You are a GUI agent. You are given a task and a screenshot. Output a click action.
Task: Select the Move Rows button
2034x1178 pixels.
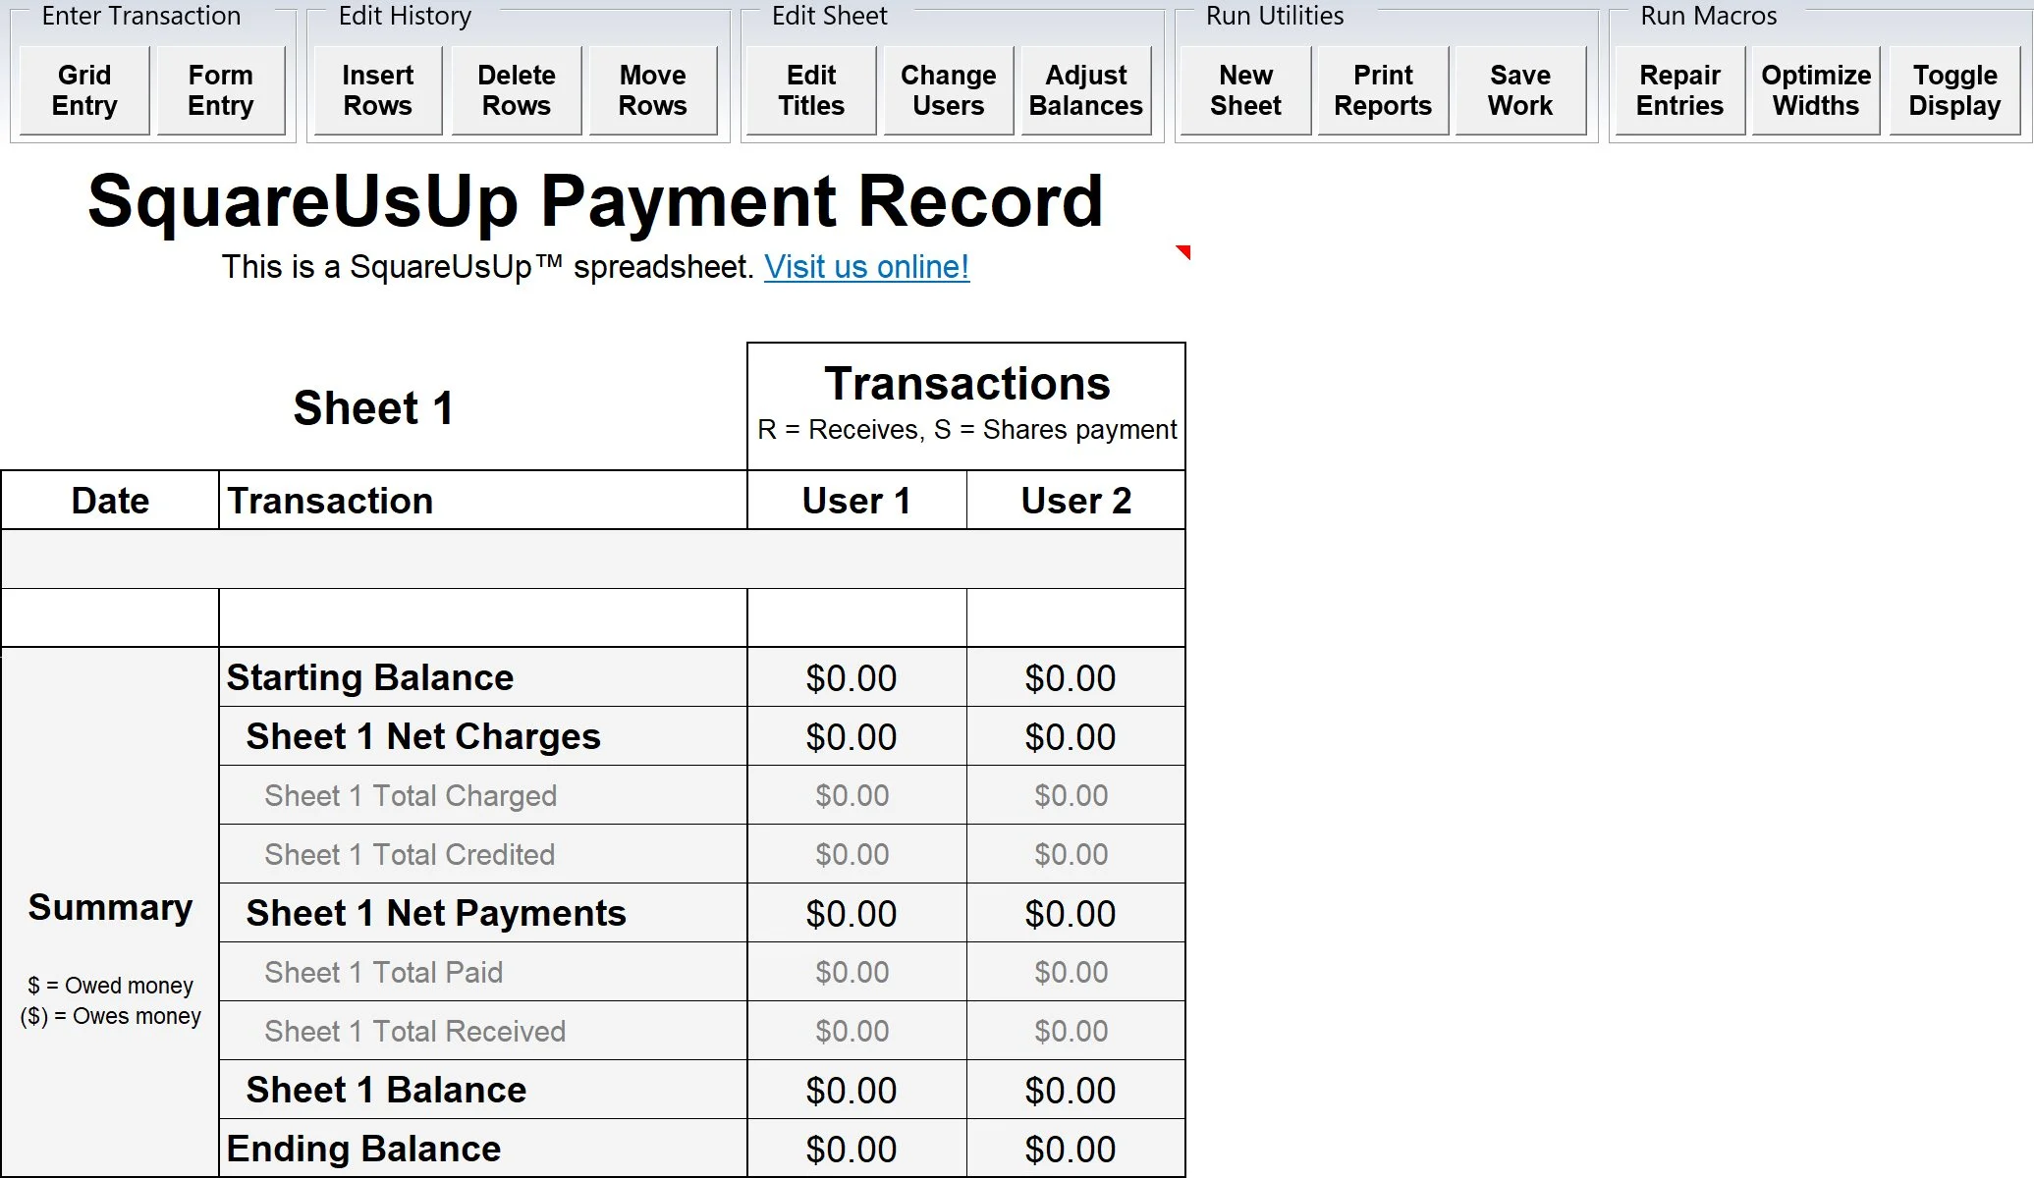[652, 90]
